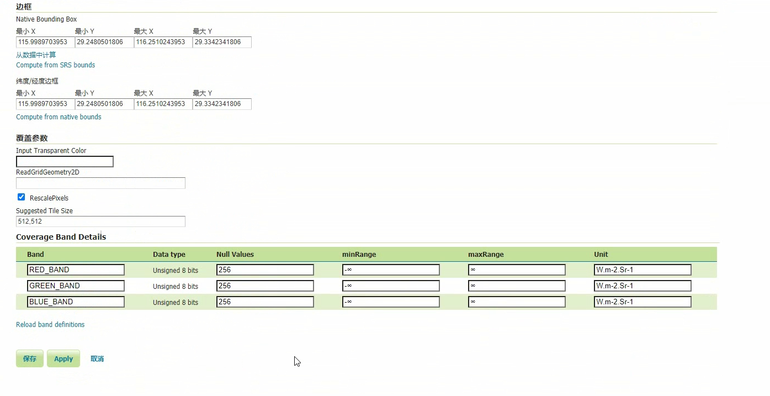Click lat/lon 最大 Y field

point(222,104)
